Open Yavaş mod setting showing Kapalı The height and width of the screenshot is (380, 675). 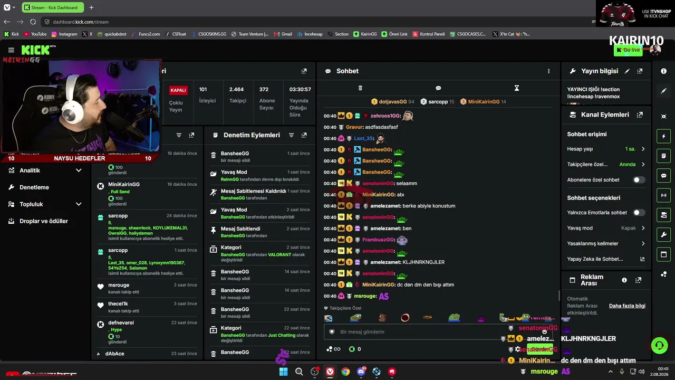click(x=606, y=228)
